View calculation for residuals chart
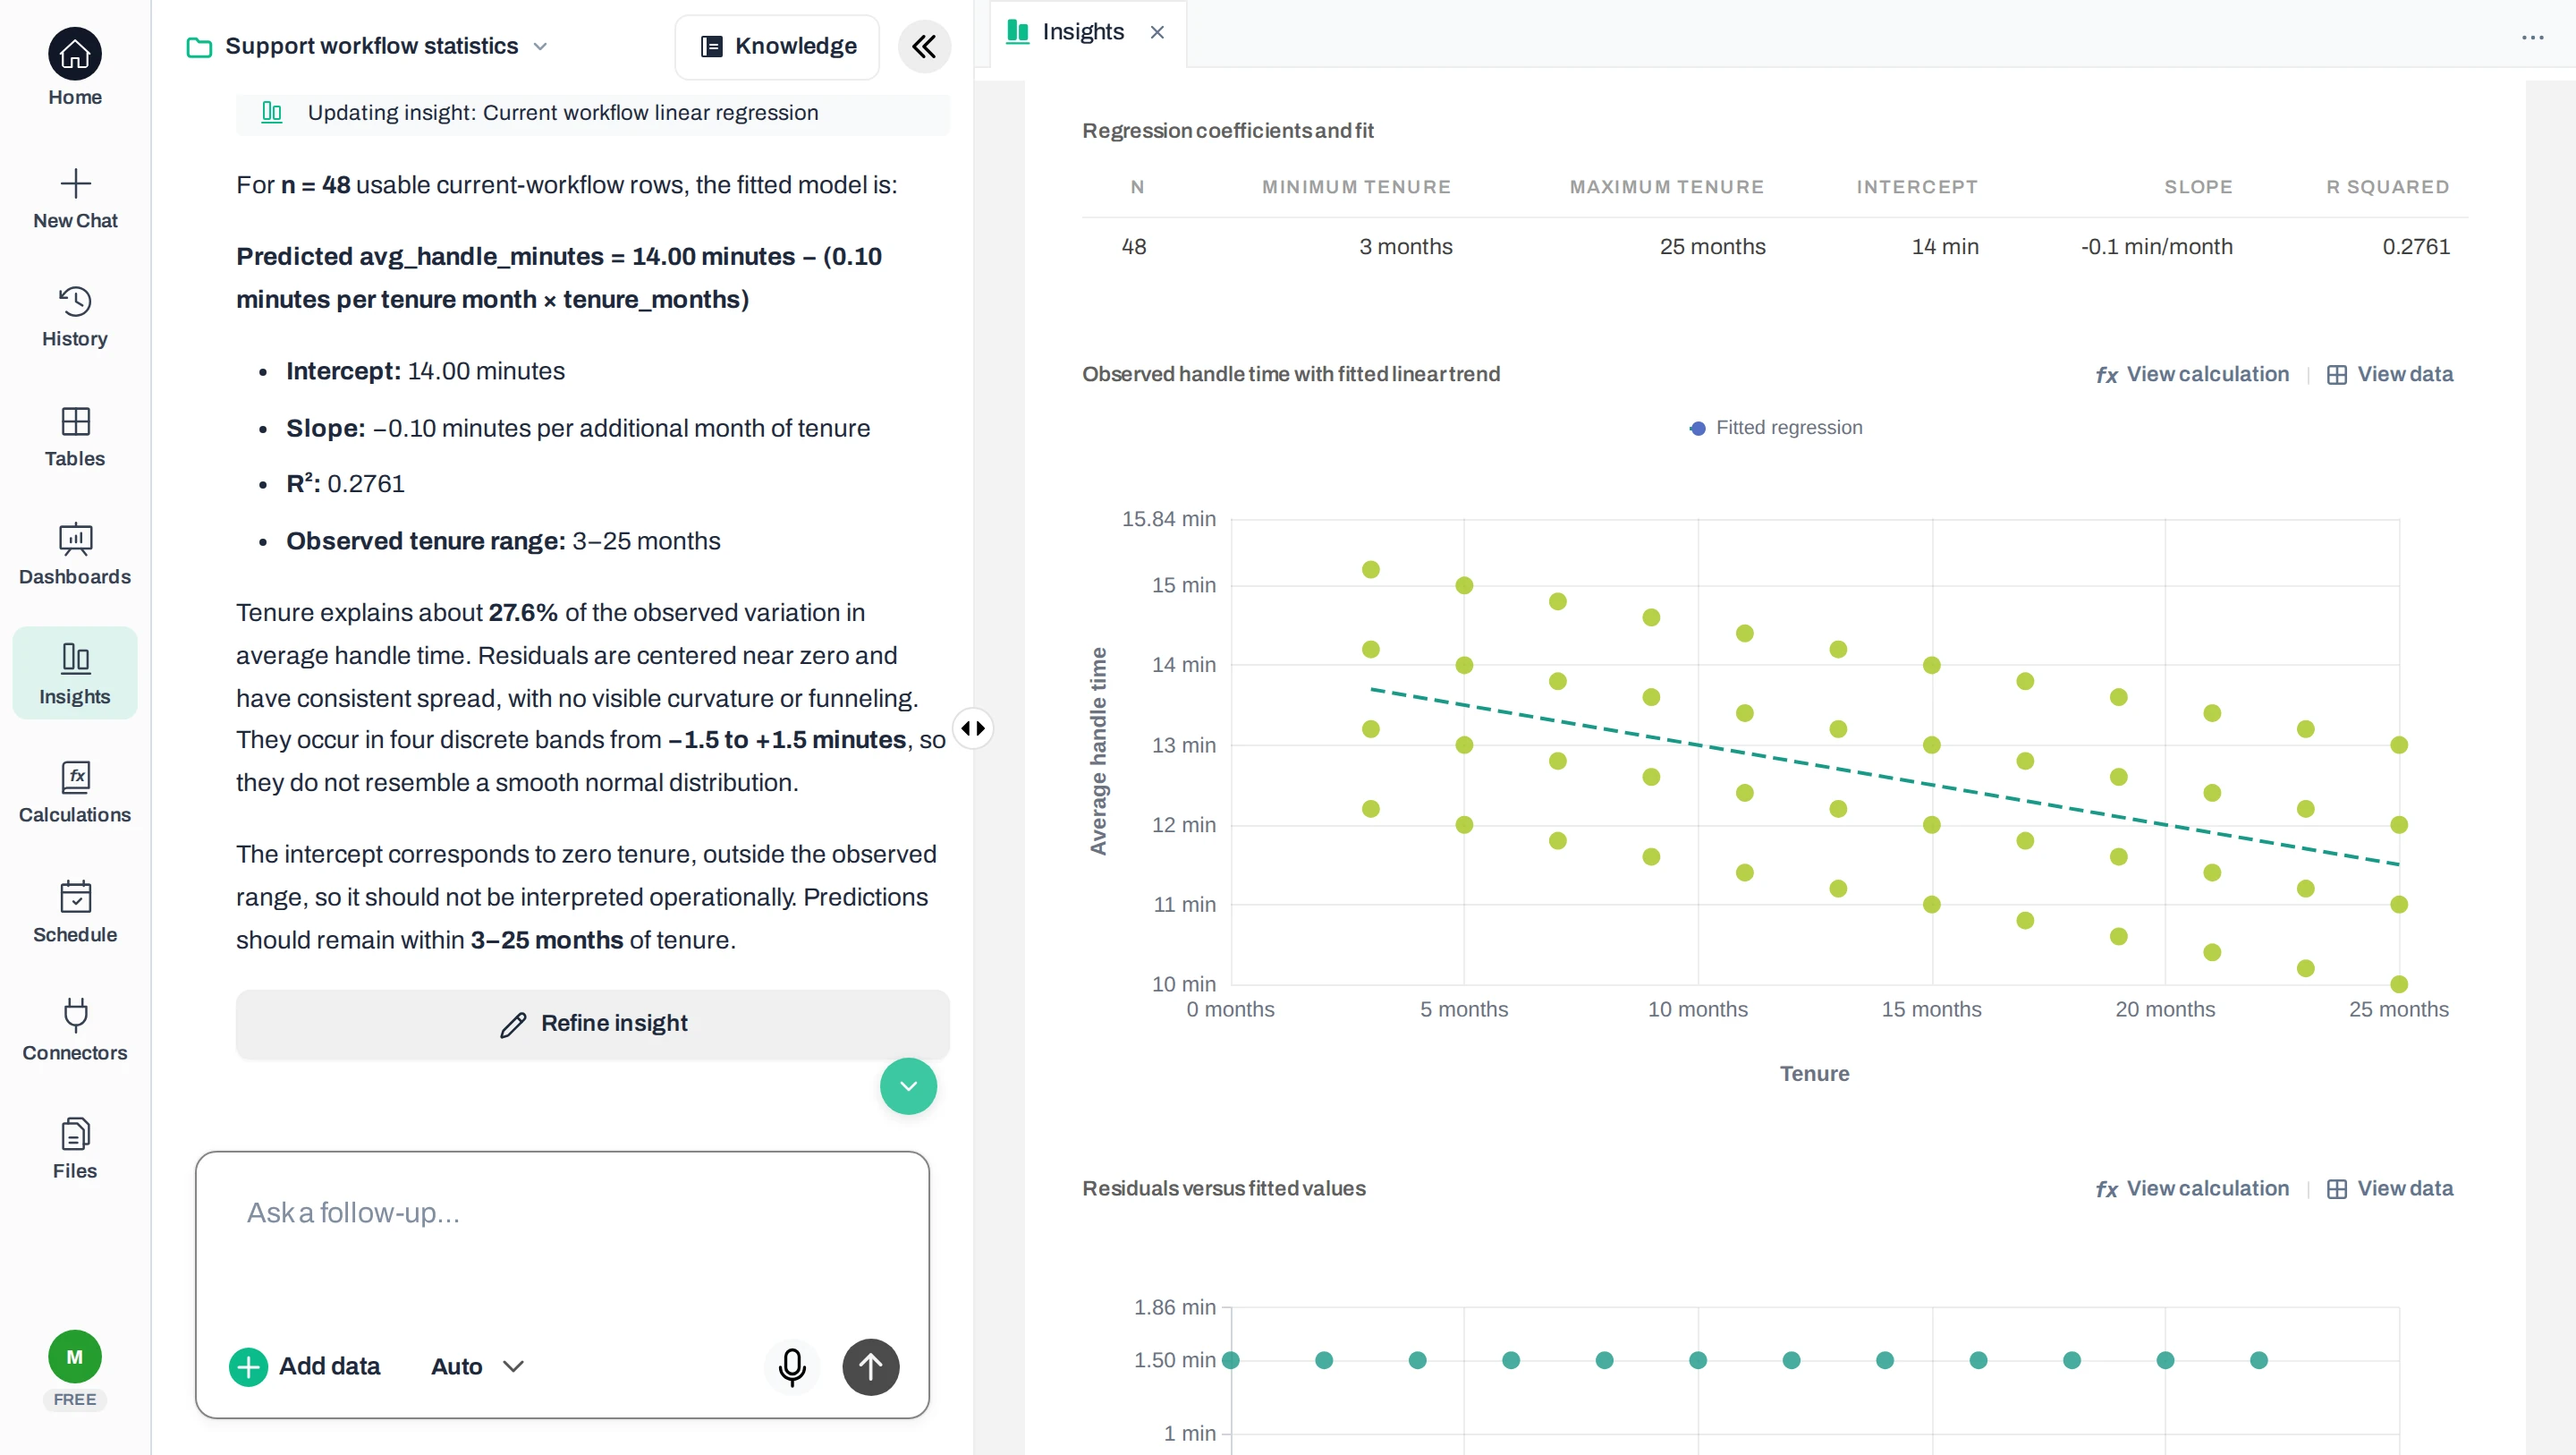2576x1455 pixels. click(x=2192, y=1189)
